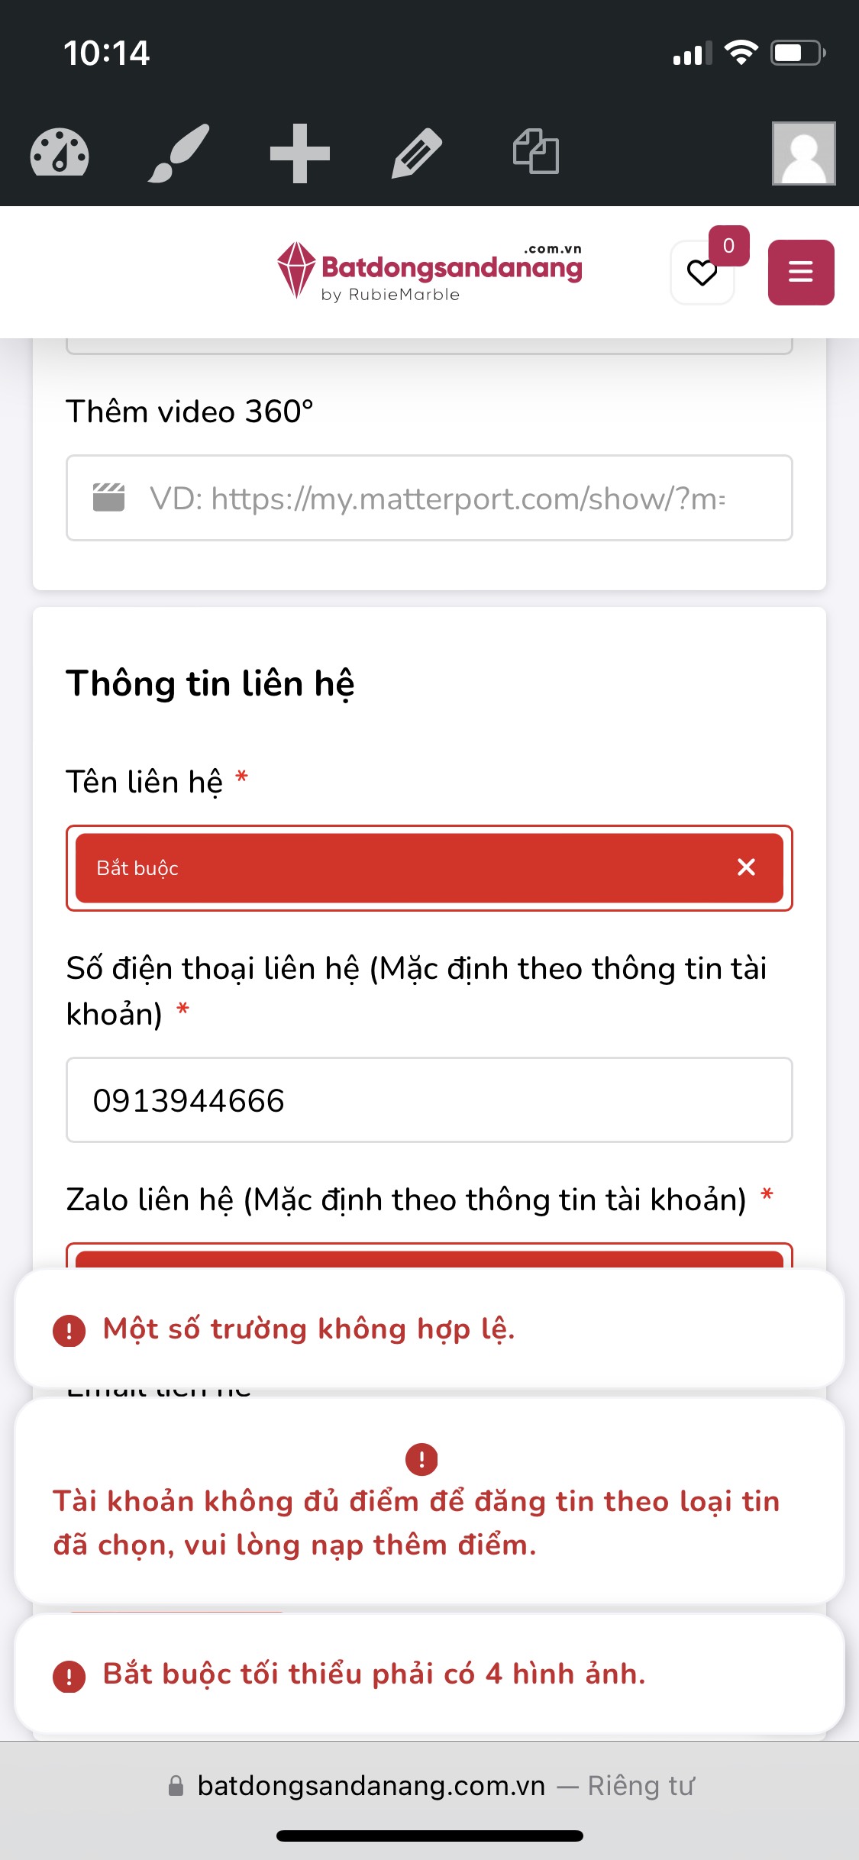Tap the batdongsandanang.com.vn address bar
This screenshot has height=1860, width=859.
(x=371, y=1786)
